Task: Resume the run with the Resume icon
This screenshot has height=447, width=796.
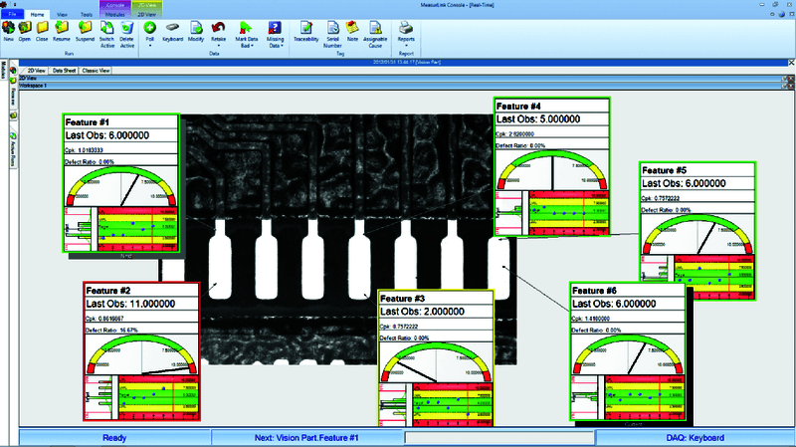Action: coord(62,28)
